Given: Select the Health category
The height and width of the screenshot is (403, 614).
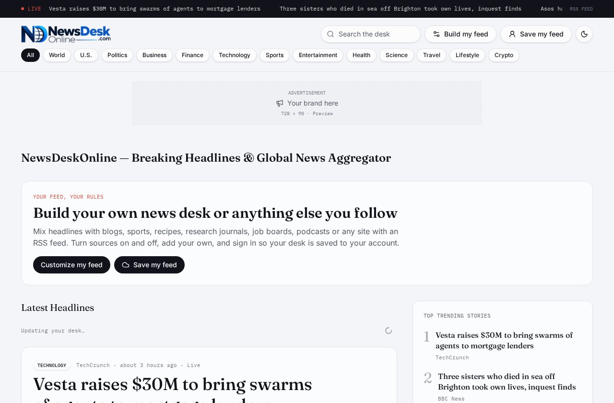Looking at the screenshot, I should coord(361,55).
